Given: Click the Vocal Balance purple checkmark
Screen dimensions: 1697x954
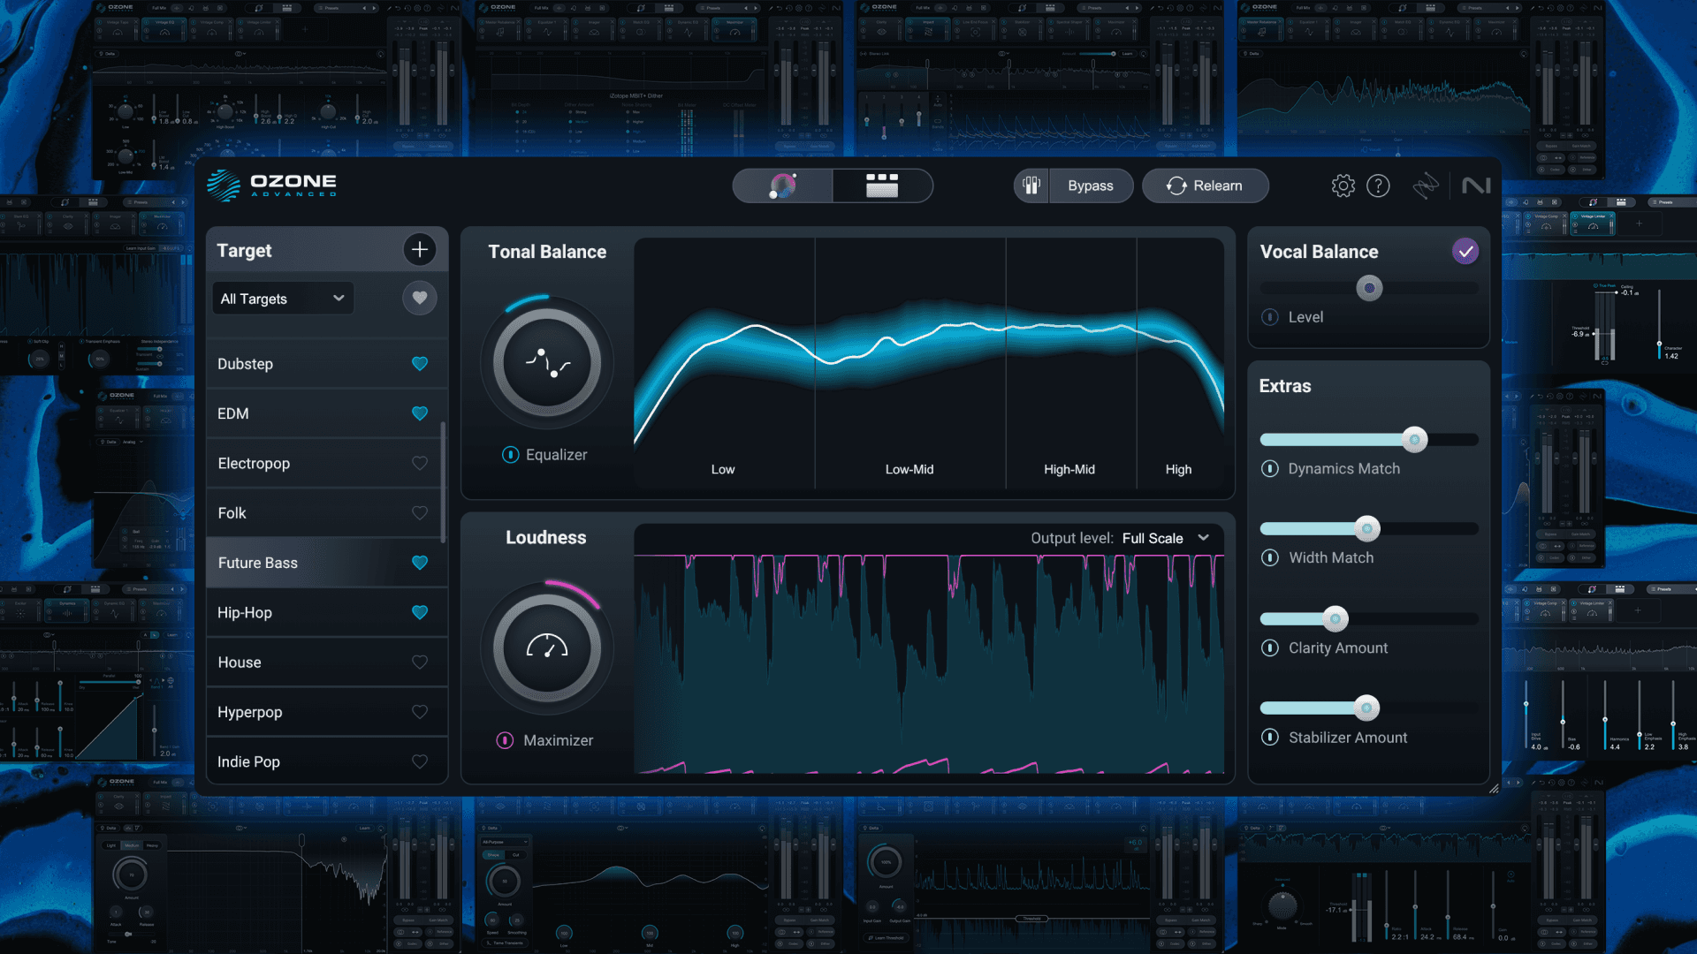Looking at the screenshot, I should [1465, 252].
